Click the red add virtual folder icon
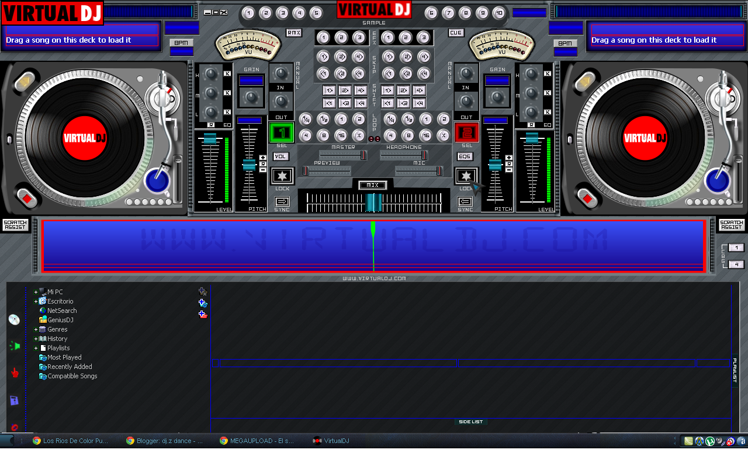Screen dimensions: 748x467 pos(203,314)
